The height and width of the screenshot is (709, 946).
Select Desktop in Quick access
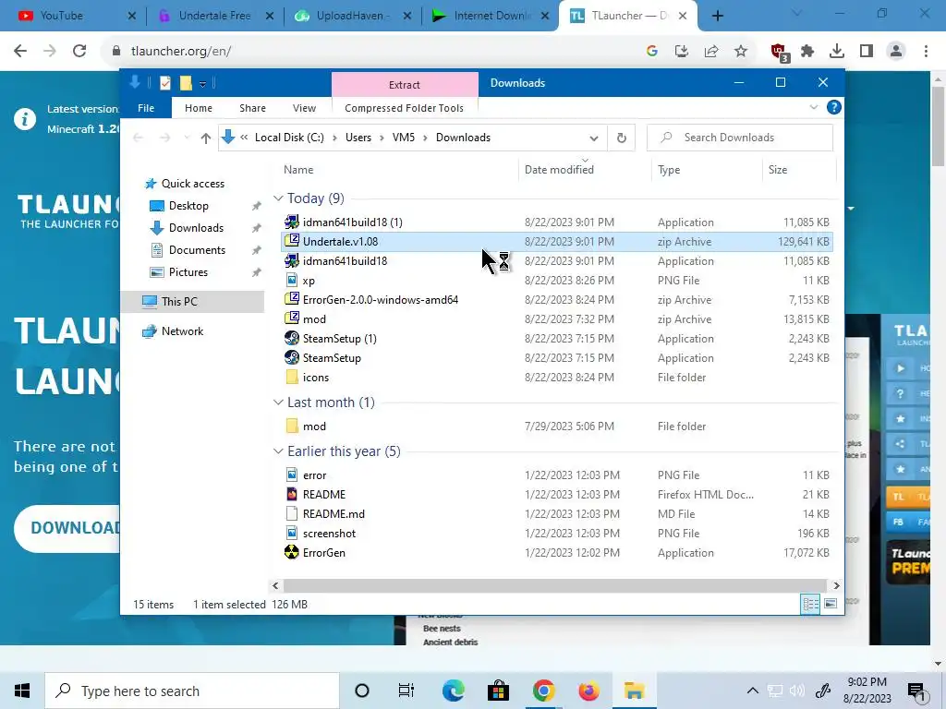[188, 206]
